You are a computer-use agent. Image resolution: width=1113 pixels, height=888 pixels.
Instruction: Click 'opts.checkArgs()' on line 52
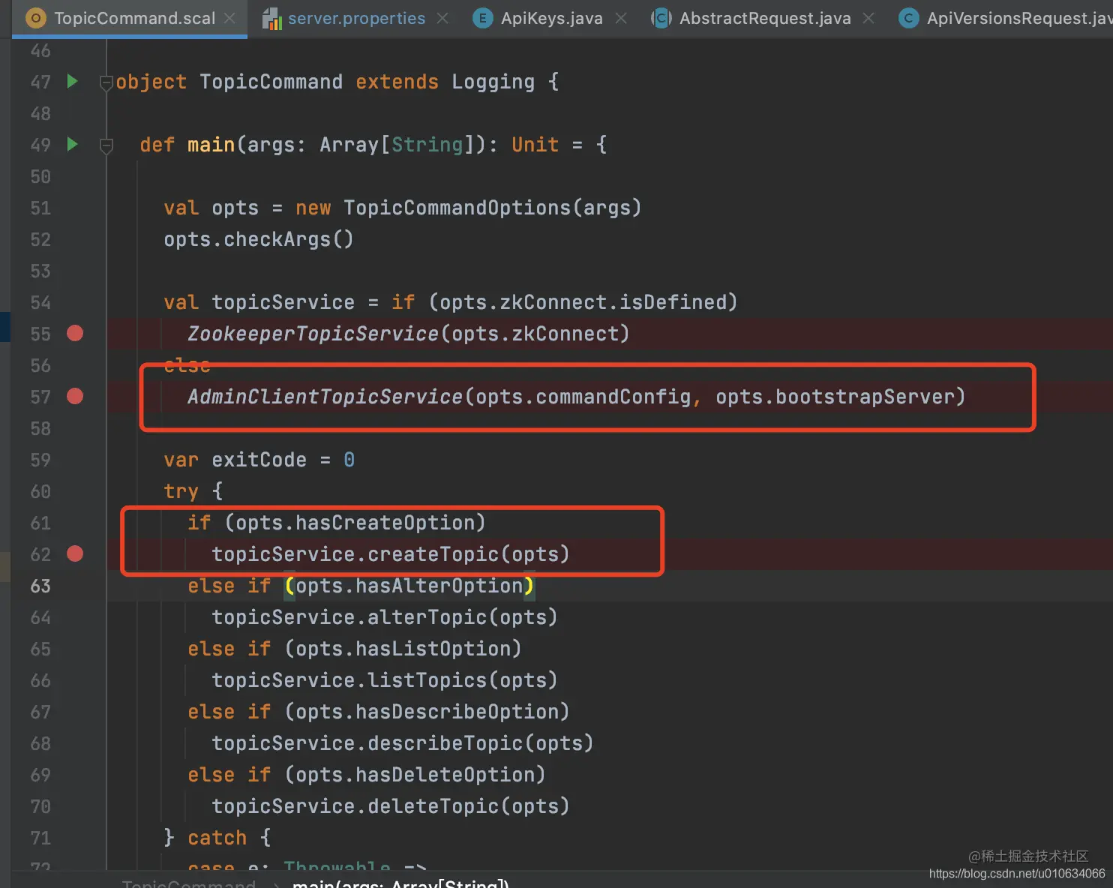click(259, 239)
